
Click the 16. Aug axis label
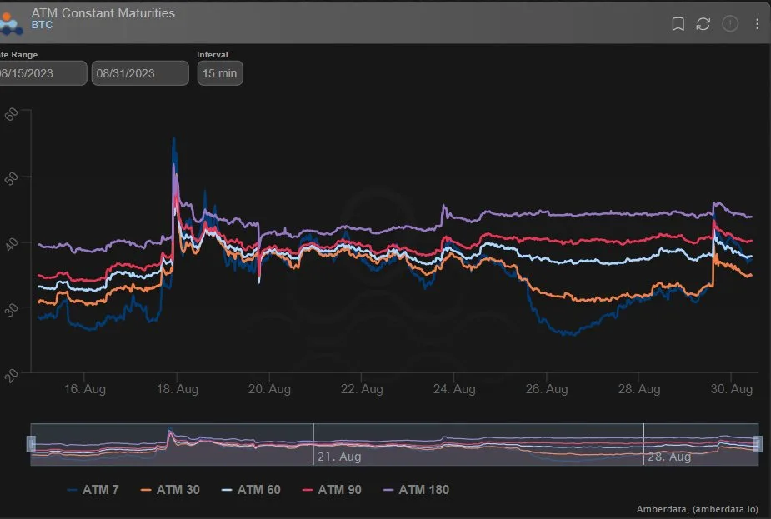(x=84, y=389)
